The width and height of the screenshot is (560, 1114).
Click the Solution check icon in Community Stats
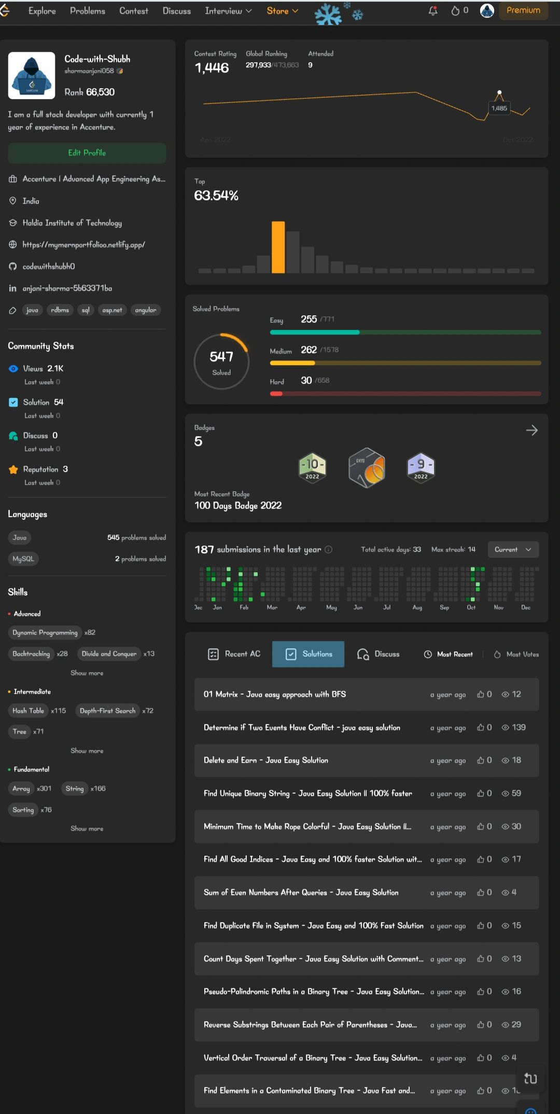13,402
